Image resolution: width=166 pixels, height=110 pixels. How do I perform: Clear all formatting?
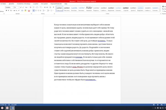point(30,7)
